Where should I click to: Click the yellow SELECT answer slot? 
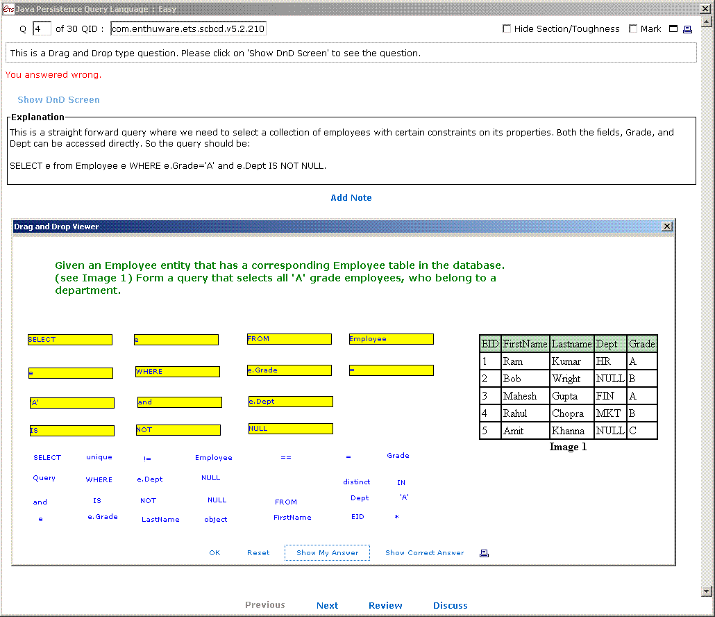click(x=70, y=340)
